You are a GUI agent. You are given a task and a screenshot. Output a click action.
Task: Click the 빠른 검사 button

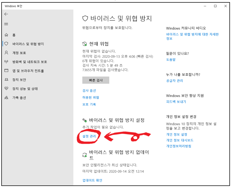coord(96,80)
